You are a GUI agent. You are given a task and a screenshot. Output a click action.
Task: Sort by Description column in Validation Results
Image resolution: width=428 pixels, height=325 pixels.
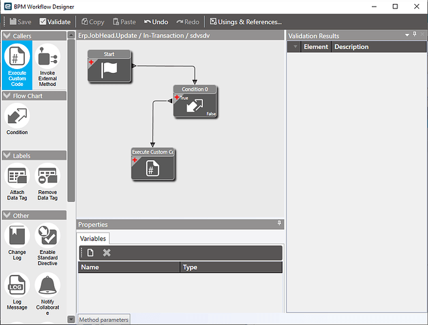[378, 47]
